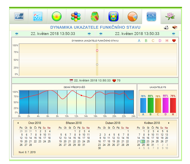Select day 14 in Únor 2018

[30, 138]
